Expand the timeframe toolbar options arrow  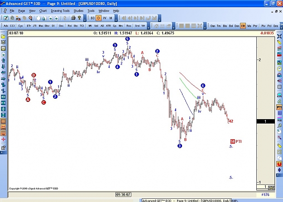116,18
